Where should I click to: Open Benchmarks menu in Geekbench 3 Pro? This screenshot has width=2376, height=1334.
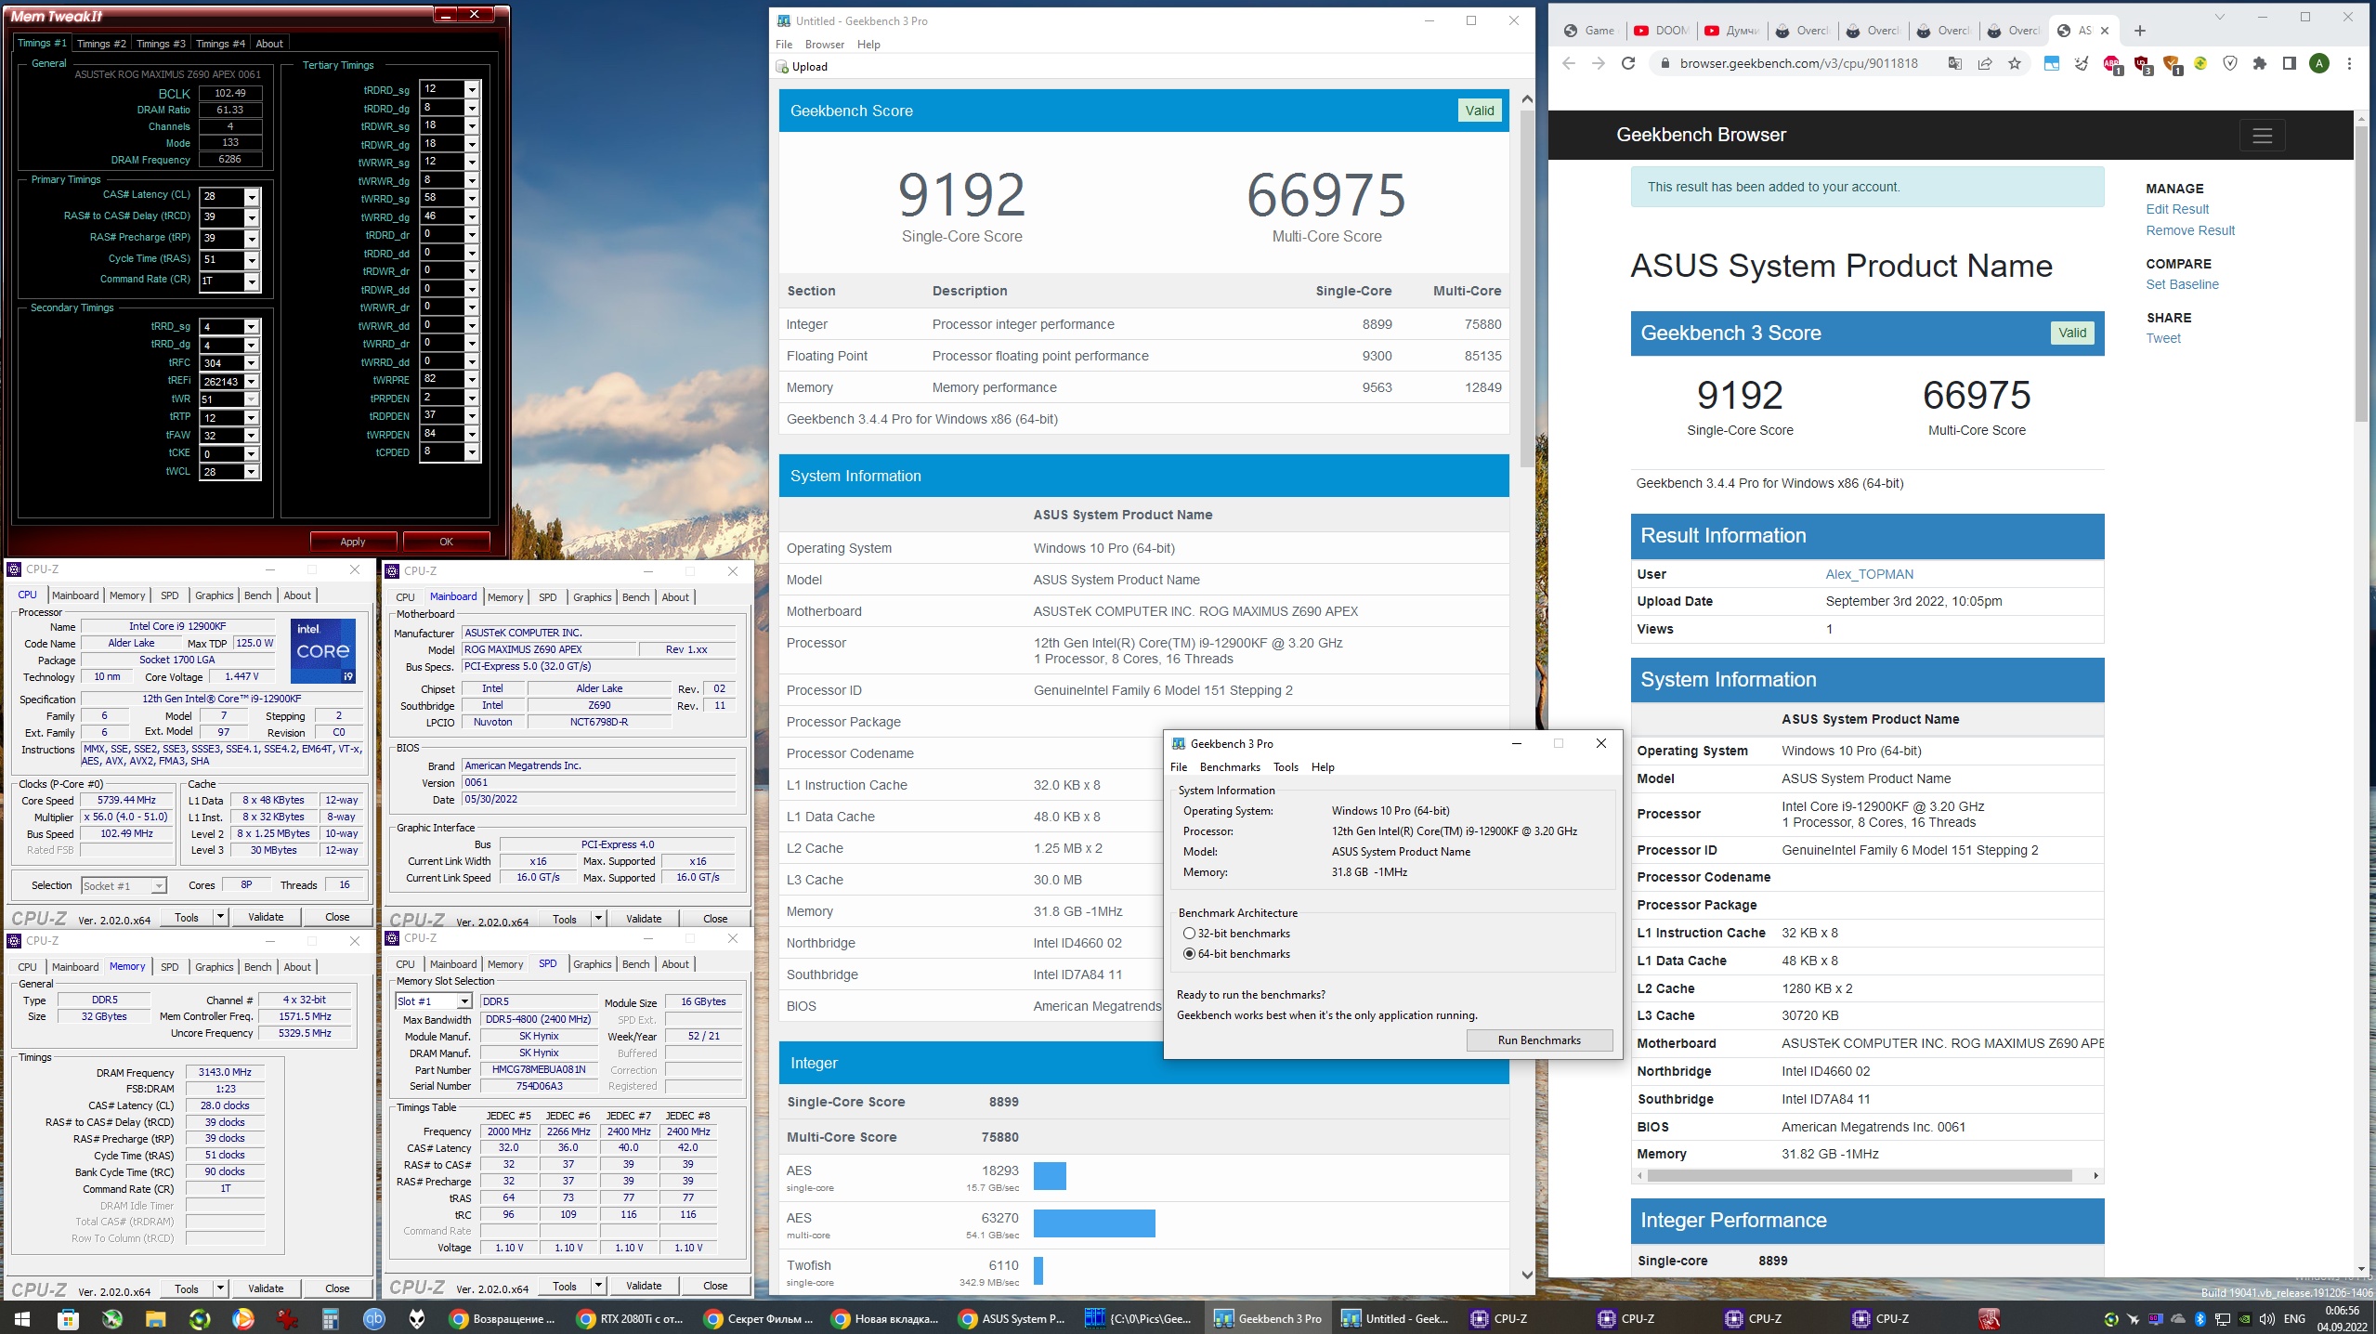click(1230, 767)
